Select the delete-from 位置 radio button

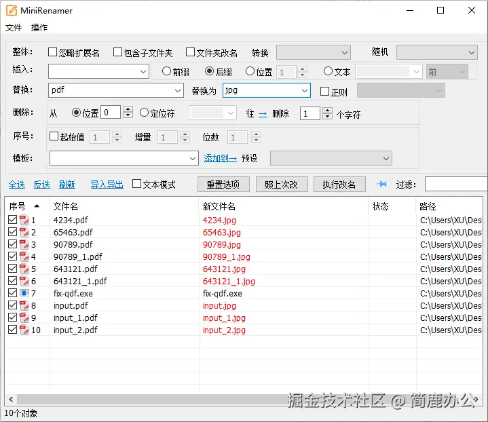[76, 113]
